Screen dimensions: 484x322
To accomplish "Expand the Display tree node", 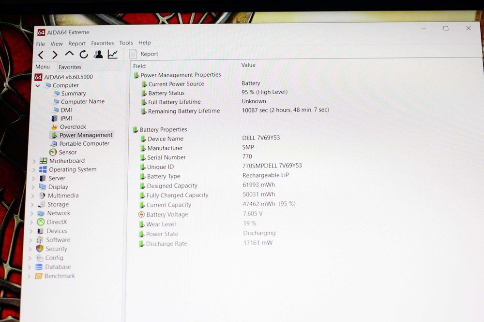I will 33,187.
